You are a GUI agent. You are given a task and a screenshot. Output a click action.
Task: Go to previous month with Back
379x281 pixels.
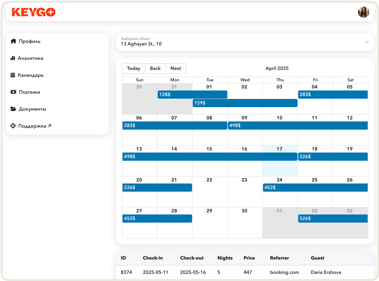pyautogui.click(x=155, y=68)
